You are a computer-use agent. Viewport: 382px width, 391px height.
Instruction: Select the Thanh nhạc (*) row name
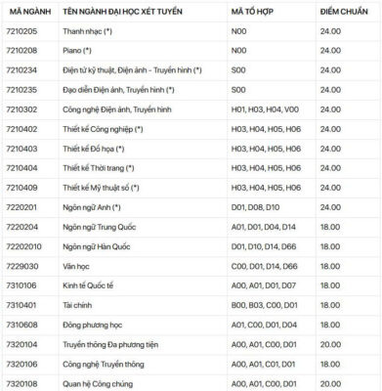[87, 31]
